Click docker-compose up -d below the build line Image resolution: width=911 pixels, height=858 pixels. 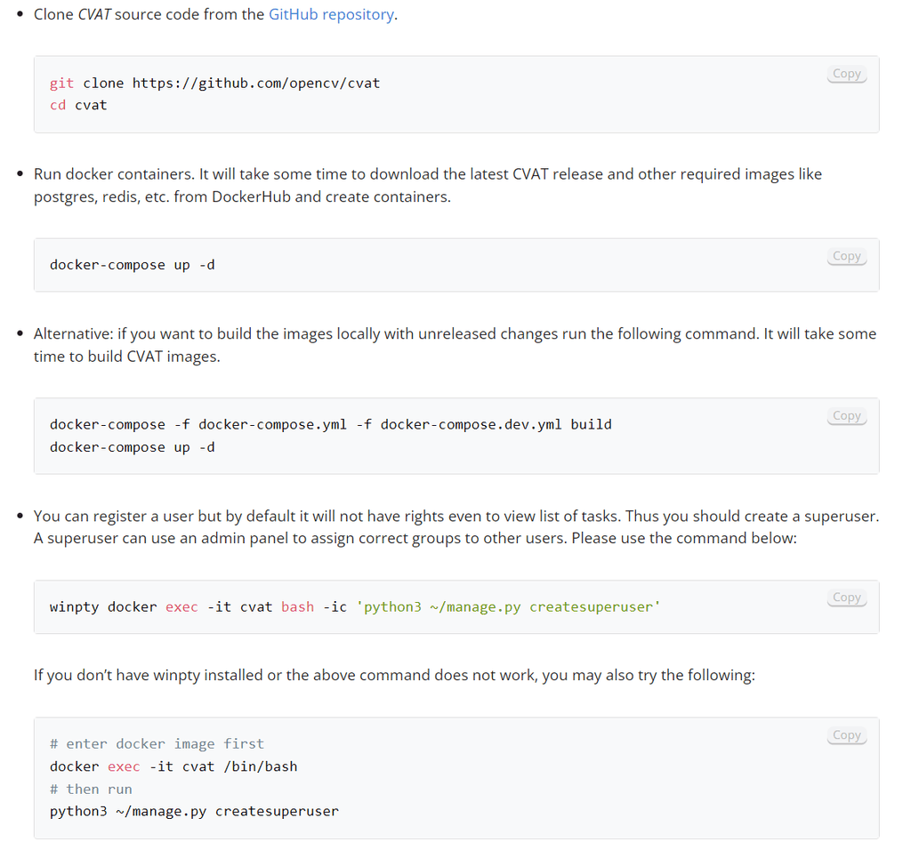(133, 447)
